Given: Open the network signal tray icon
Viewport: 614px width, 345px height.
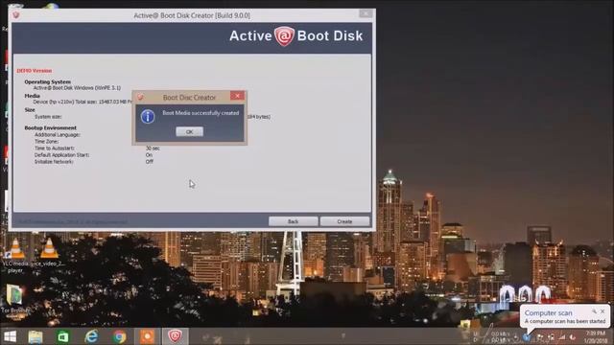Looking at the screenshot, I should (x=562, y=336).
